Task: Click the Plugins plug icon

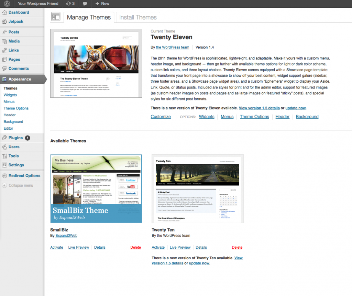Action: [x=4, y=138]
